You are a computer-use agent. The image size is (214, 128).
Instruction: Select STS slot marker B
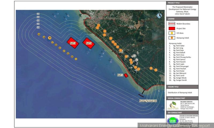click(x=49, y=38)
